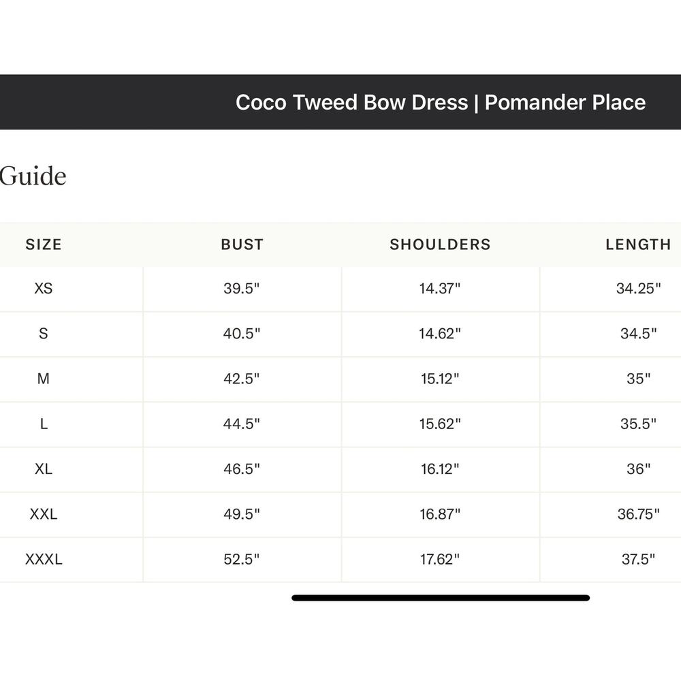Click the black horizontal scroll bar
This screenshot has height=681, width=681.
pos(441,598)
